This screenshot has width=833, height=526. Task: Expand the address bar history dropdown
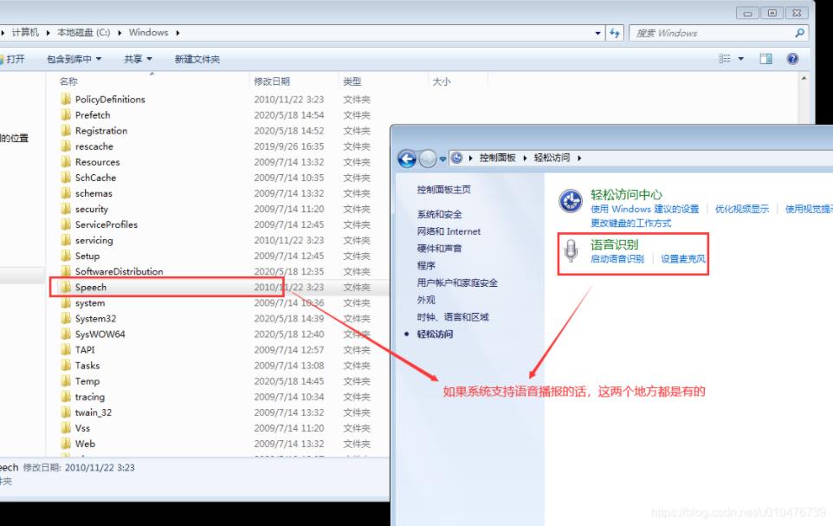pyautogui.click(x=598, y=33)
